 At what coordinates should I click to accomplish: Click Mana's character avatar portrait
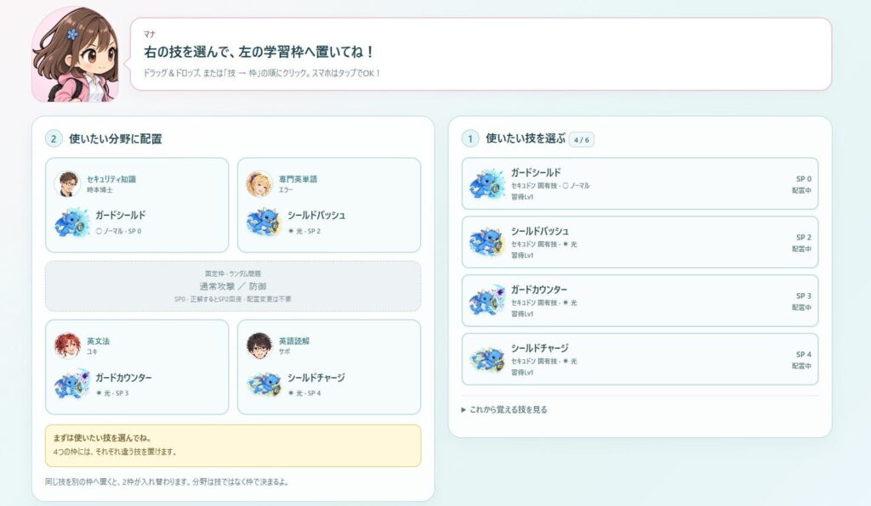point(75,54)
